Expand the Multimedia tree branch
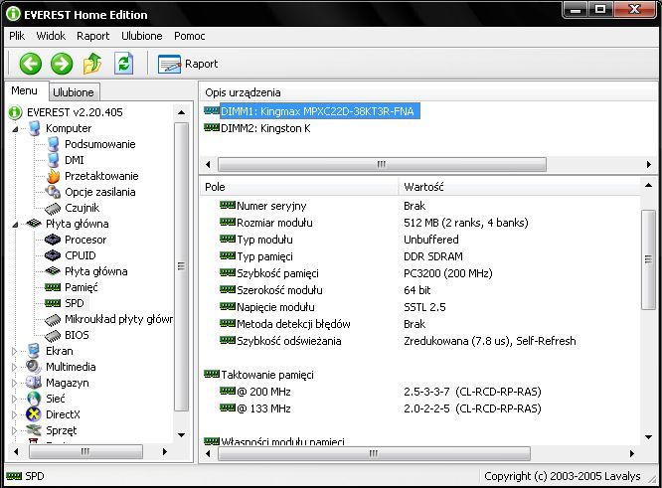Screen dimensions: 662x488 14,368
